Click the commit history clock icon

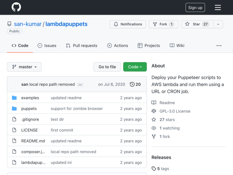[132, 84]
